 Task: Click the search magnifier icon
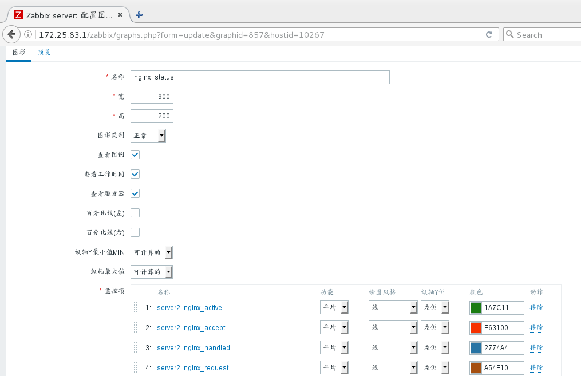(x=509, y=34)
